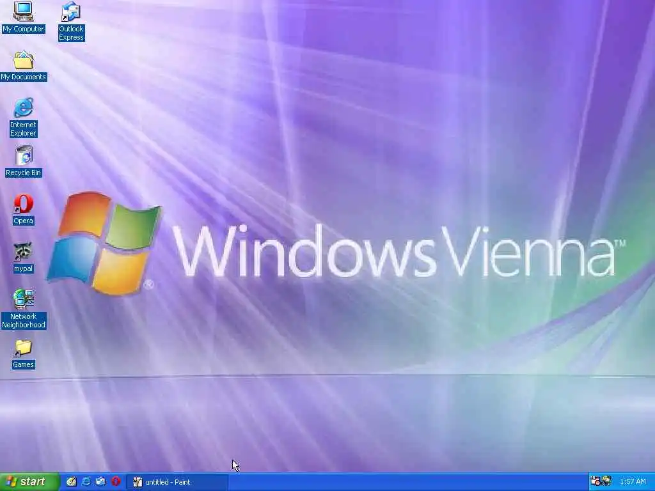Viewport: 655px width, 491px height.
Task: Launch Opera from Quick Launch
Action: (x=116, y=482)
